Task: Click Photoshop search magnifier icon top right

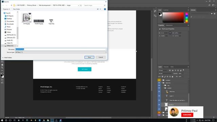Action: click(x=210, y=5)
